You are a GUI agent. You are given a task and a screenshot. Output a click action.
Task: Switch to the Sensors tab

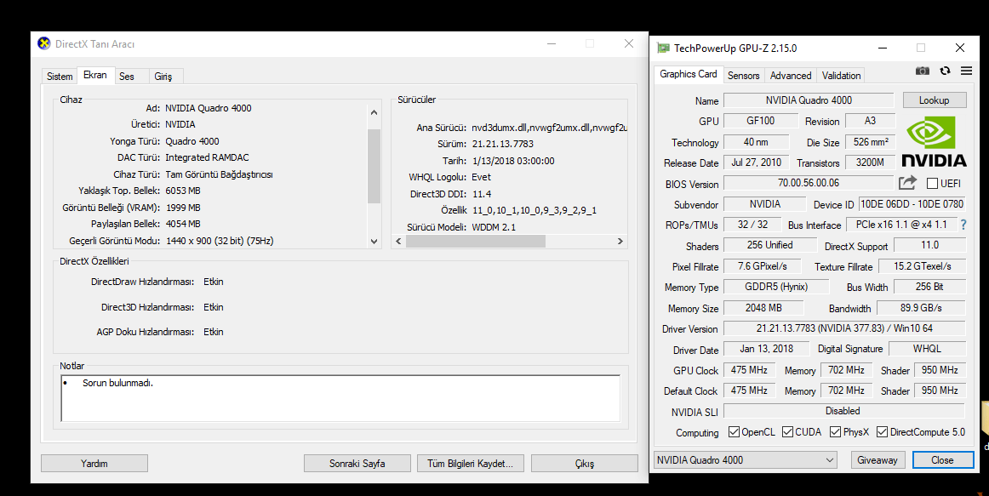(744, 75)
